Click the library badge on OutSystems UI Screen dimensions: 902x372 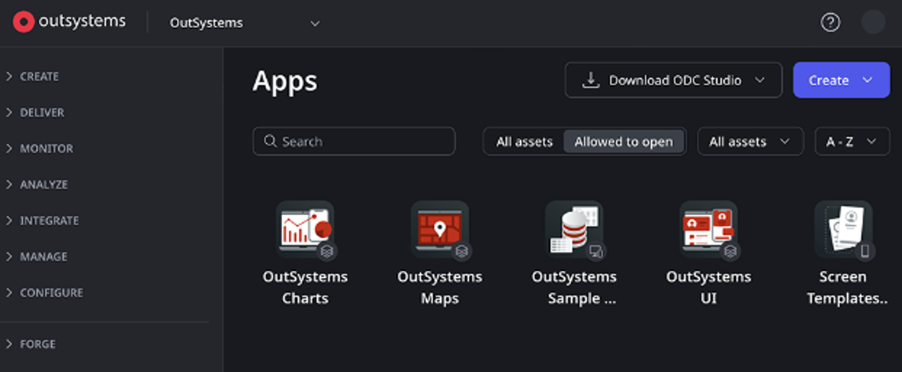coord(730,251)
